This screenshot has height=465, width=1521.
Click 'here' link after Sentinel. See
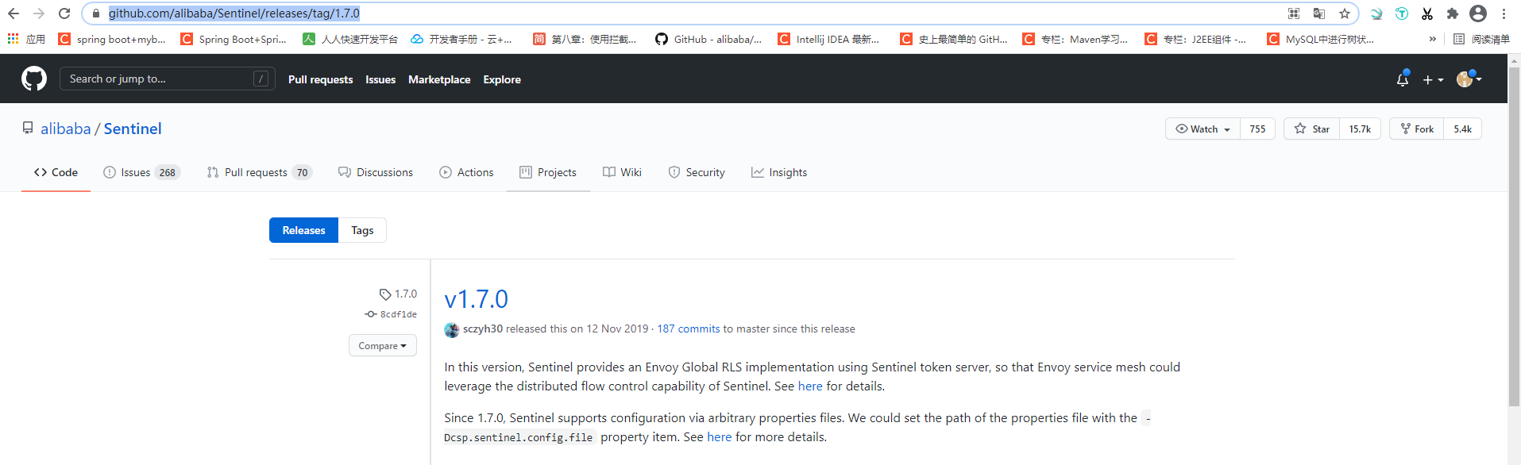point(810,386)
